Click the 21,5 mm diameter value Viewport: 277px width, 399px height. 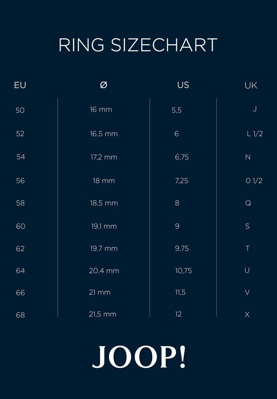coord(102,314)
